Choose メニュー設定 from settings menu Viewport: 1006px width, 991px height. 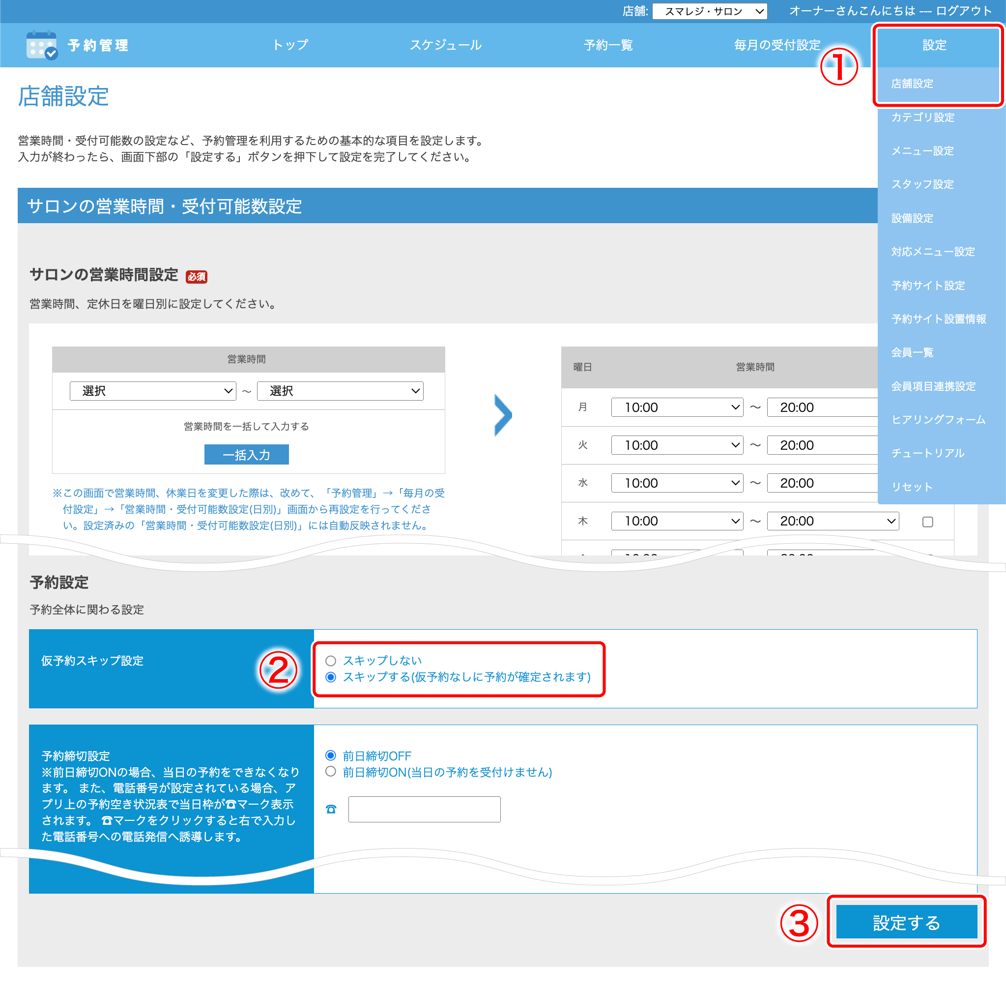(x=922, y=151)
